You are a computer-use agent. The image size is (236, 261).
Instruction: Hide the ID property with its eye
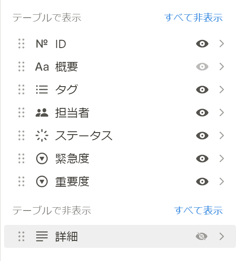tap(202, 44)
